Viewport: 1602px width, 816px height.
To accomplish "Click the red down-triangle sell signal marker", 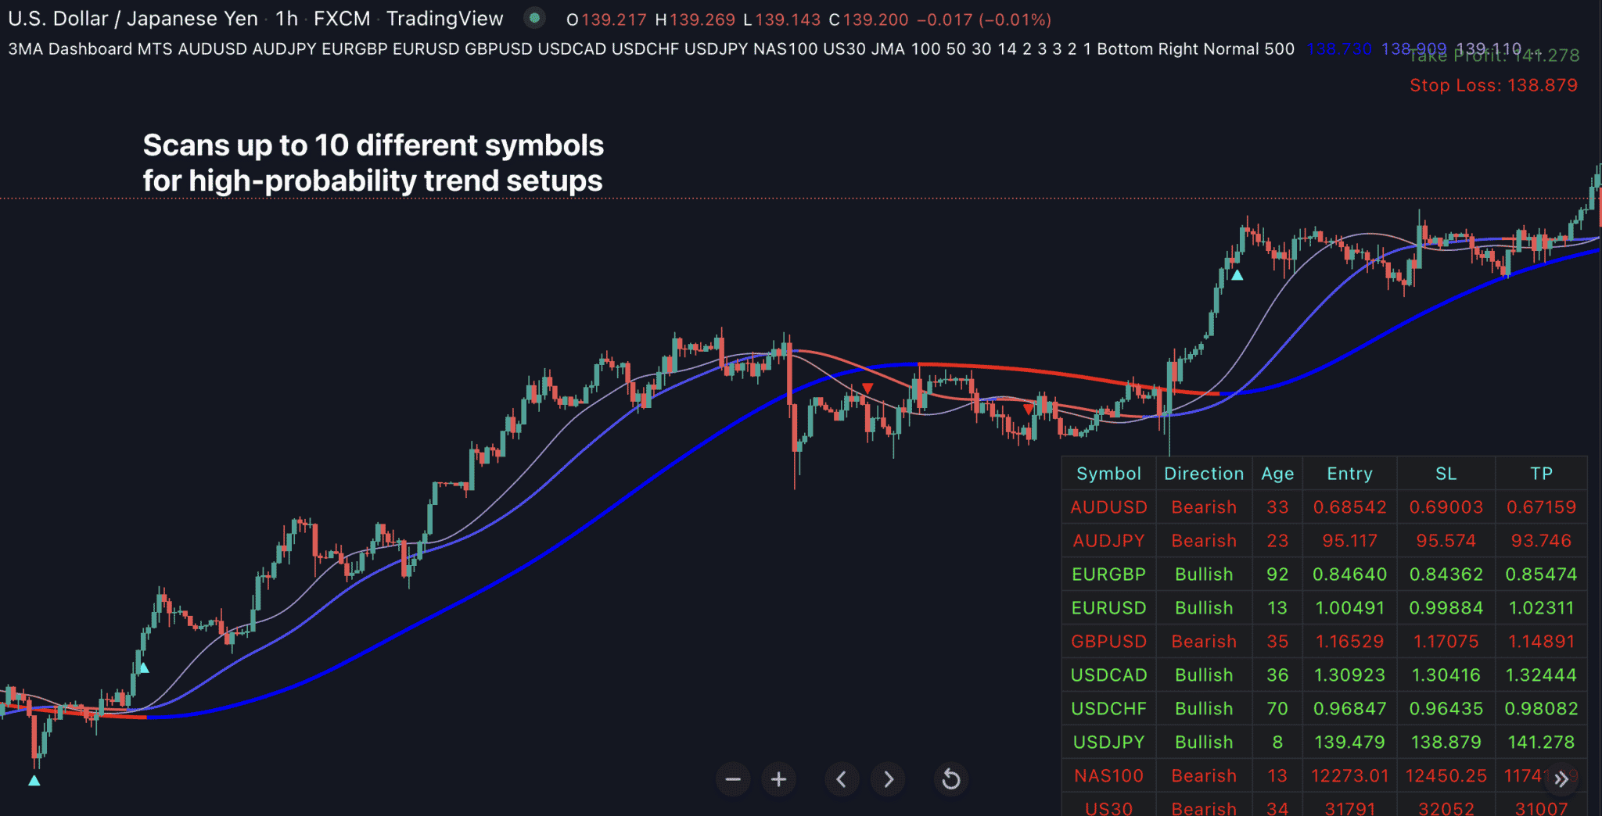I will pos(867,386).
